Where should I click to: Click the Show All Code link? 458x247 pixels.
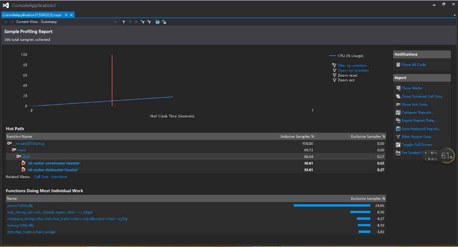pos(414,65)
